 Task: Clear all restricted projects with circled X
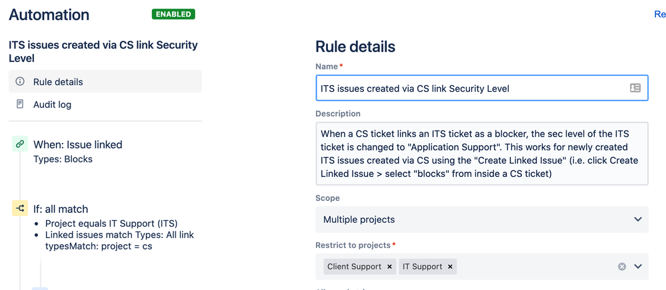pos(621,267)
